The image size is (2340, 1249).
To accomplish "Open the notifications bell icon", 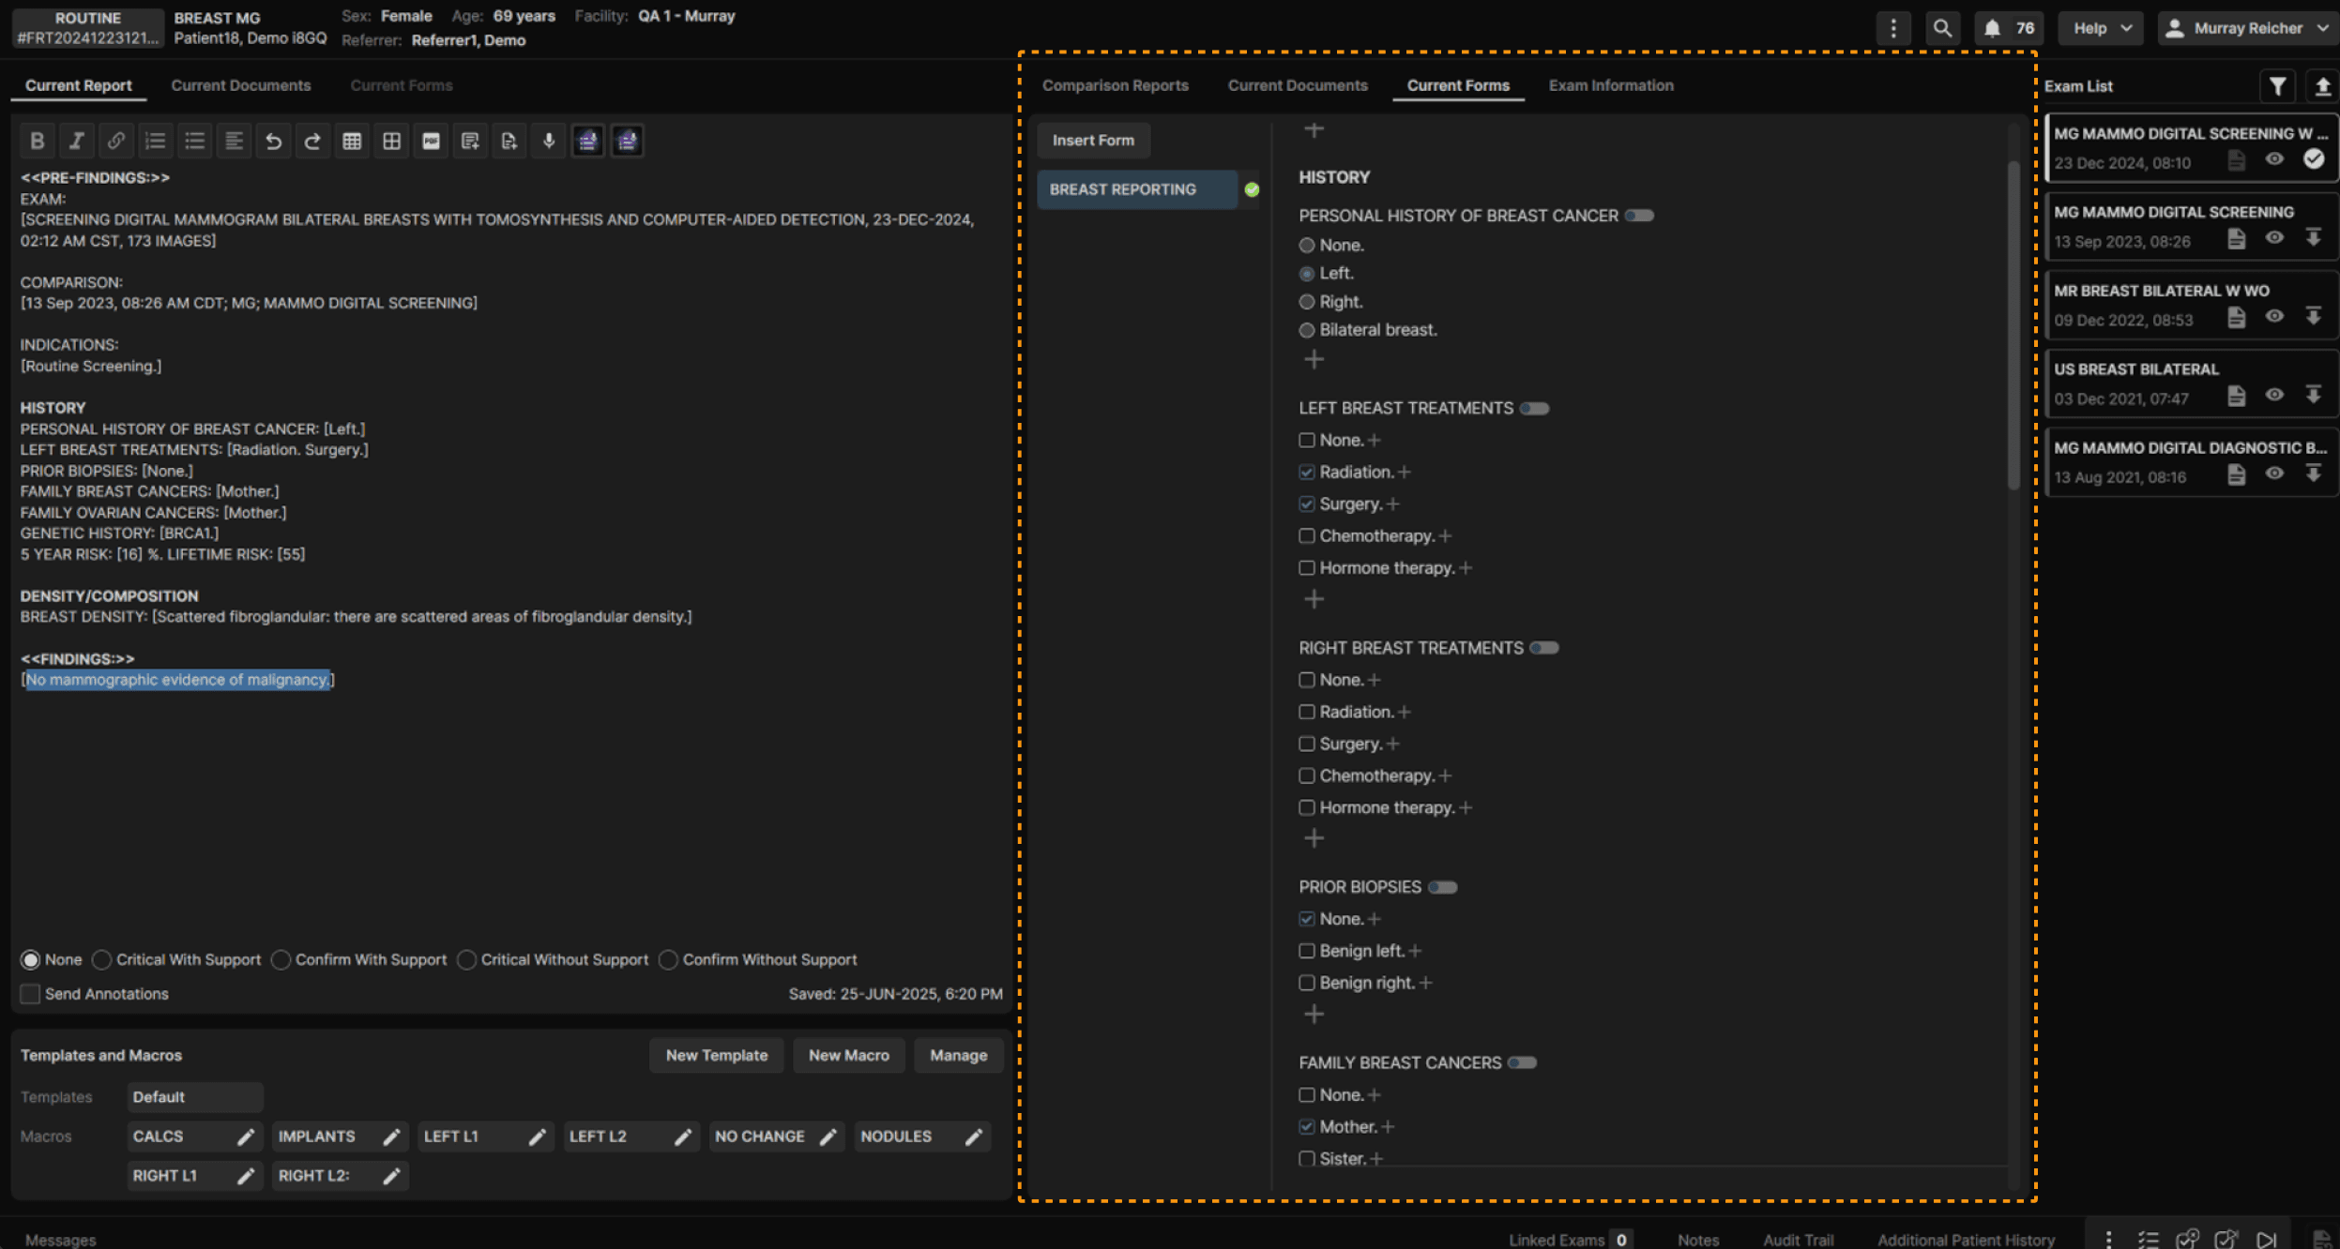I will coord(1992,28).
